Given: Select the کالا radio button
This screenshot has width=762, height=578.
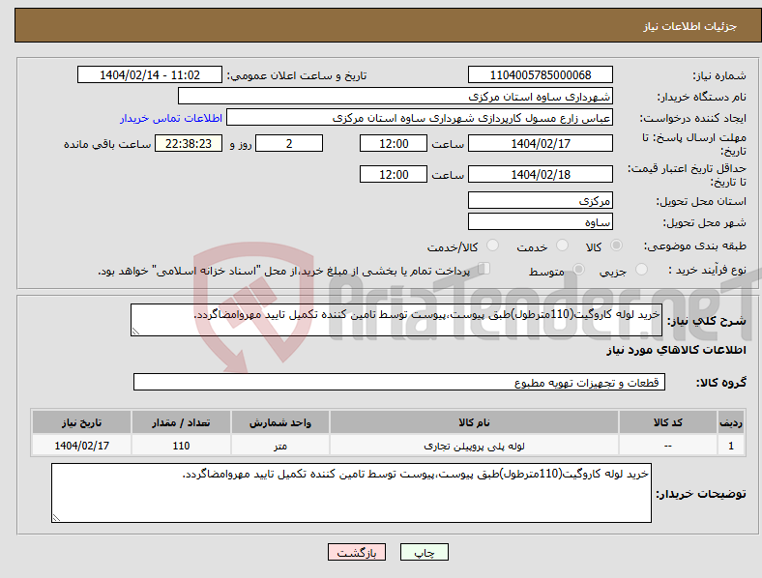Looking at the screenshot, I should [x=616, y=246].
